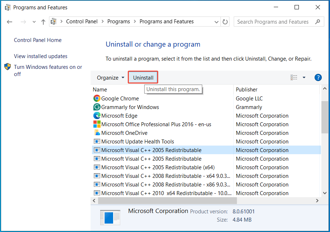This screenshot has width=330, height=232.
Task: Click the Microsoft Edge program icon
Action: tap(96, 115)
